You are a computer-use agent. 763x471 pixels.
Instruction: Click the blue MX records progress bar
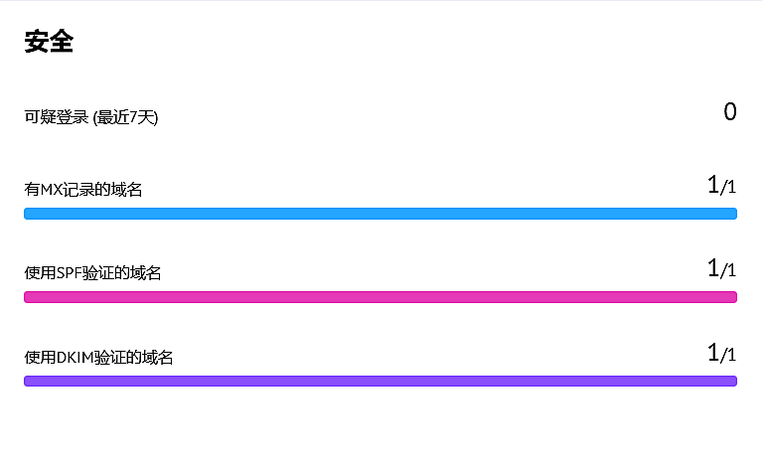[381, 214]
